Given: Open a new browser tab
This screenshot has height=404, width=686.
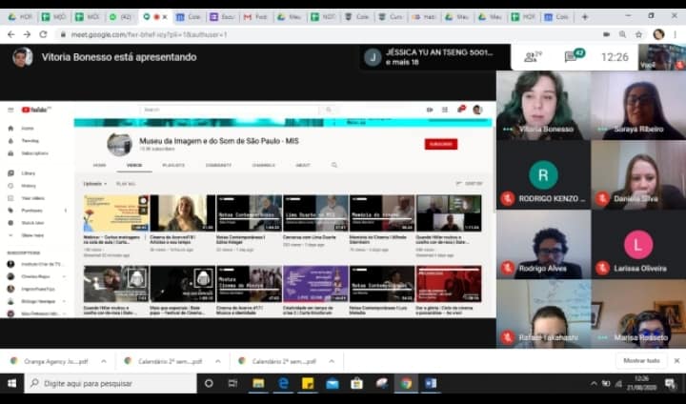Looking at the screenshot, I should [584, 16].
